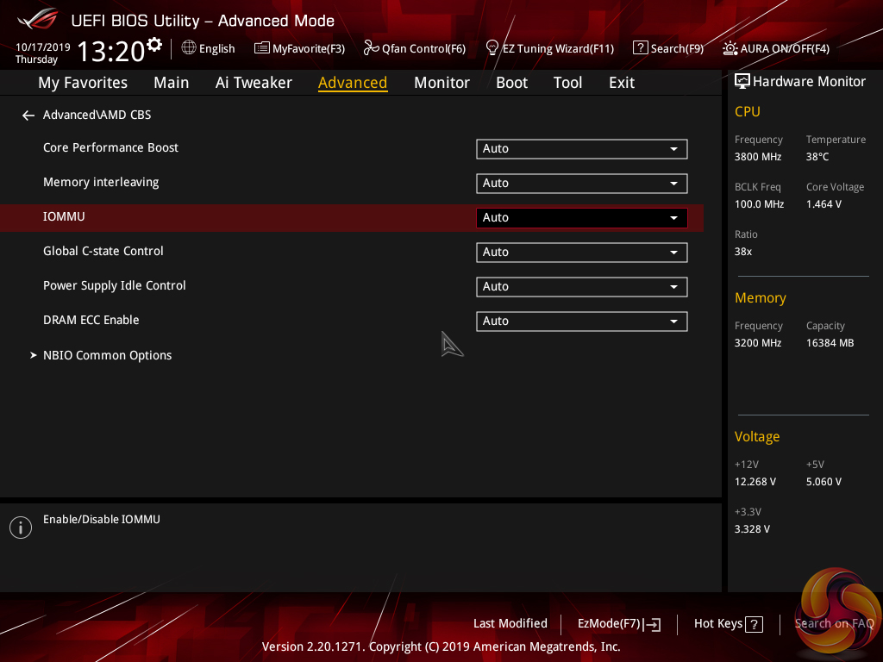Click +5V reading 5.060 V

click(824, 482)
